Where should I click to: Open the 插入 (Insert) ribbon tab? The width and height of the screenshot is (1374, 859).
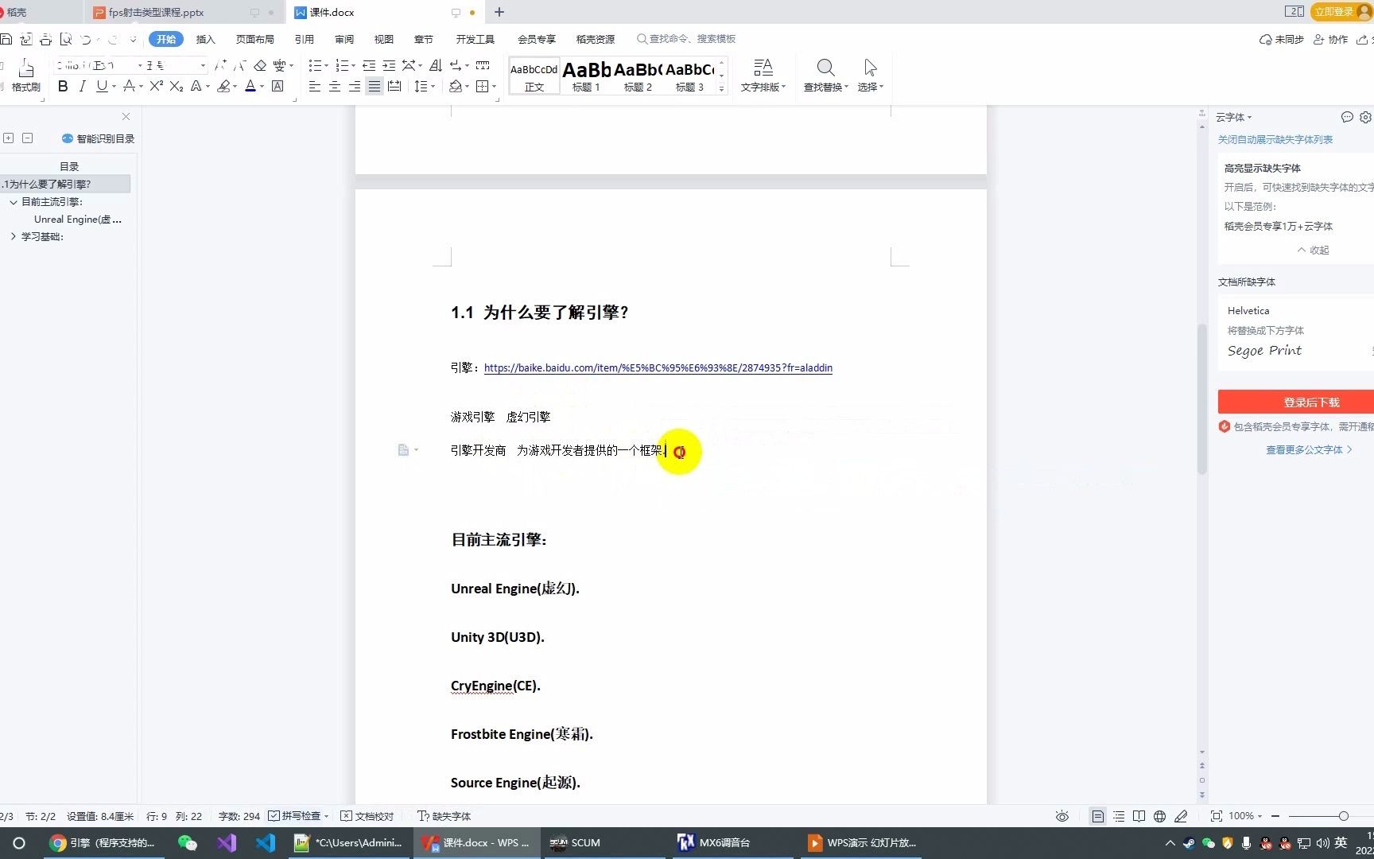click(205, 39)
